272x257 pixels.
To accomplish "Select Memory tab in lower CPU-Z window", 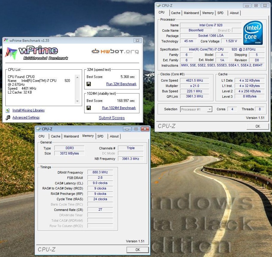I will point(88,136).
